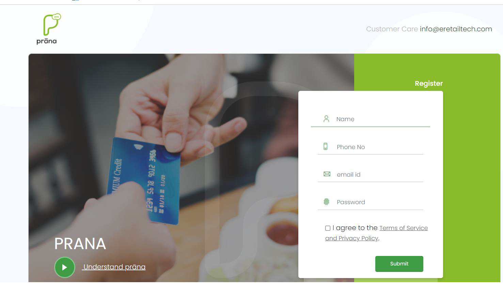This screenshot has width=503, height=291.
Task: Play the Understand prāna video button
Action: click(x=65, y=267)
